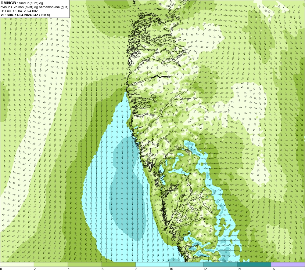Click the 4–6 m/s green legend swatch
This screenshot has width=305, height=271.
(84, 264)
